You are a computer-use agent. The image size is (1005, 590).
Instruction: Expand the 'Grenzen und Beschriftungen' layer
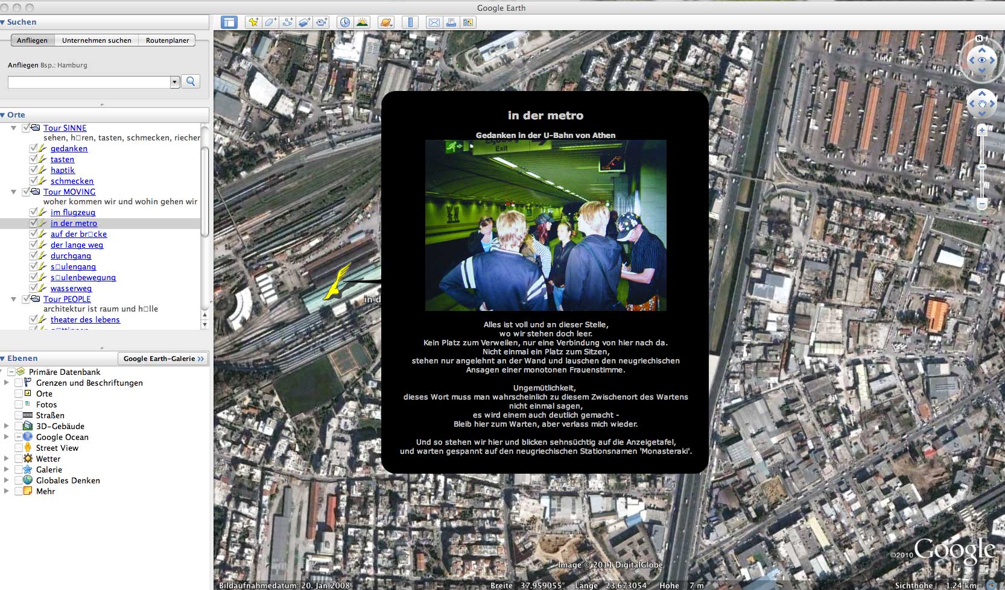6,383
